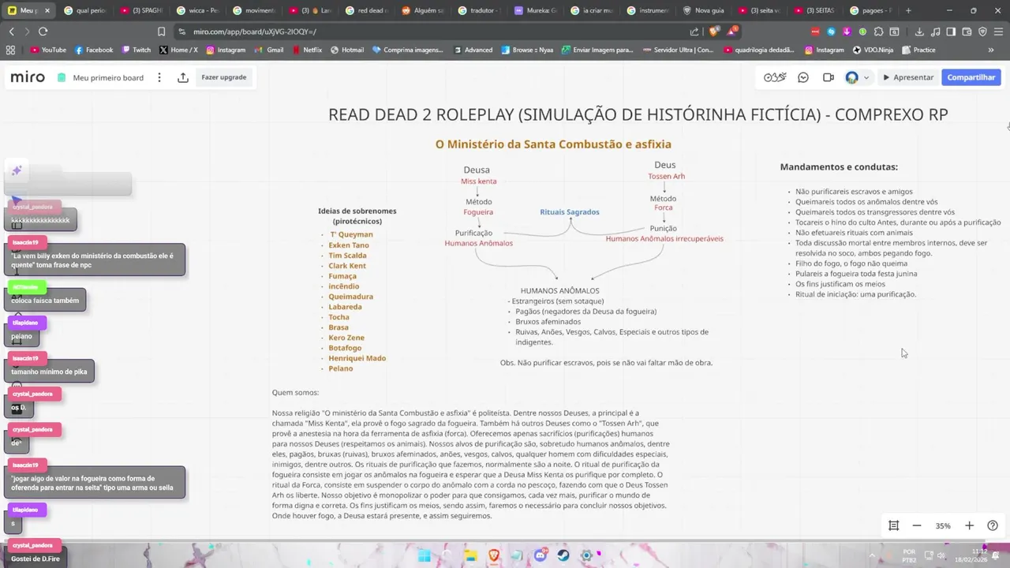Open the taskbar volume control

click(941, 555)
